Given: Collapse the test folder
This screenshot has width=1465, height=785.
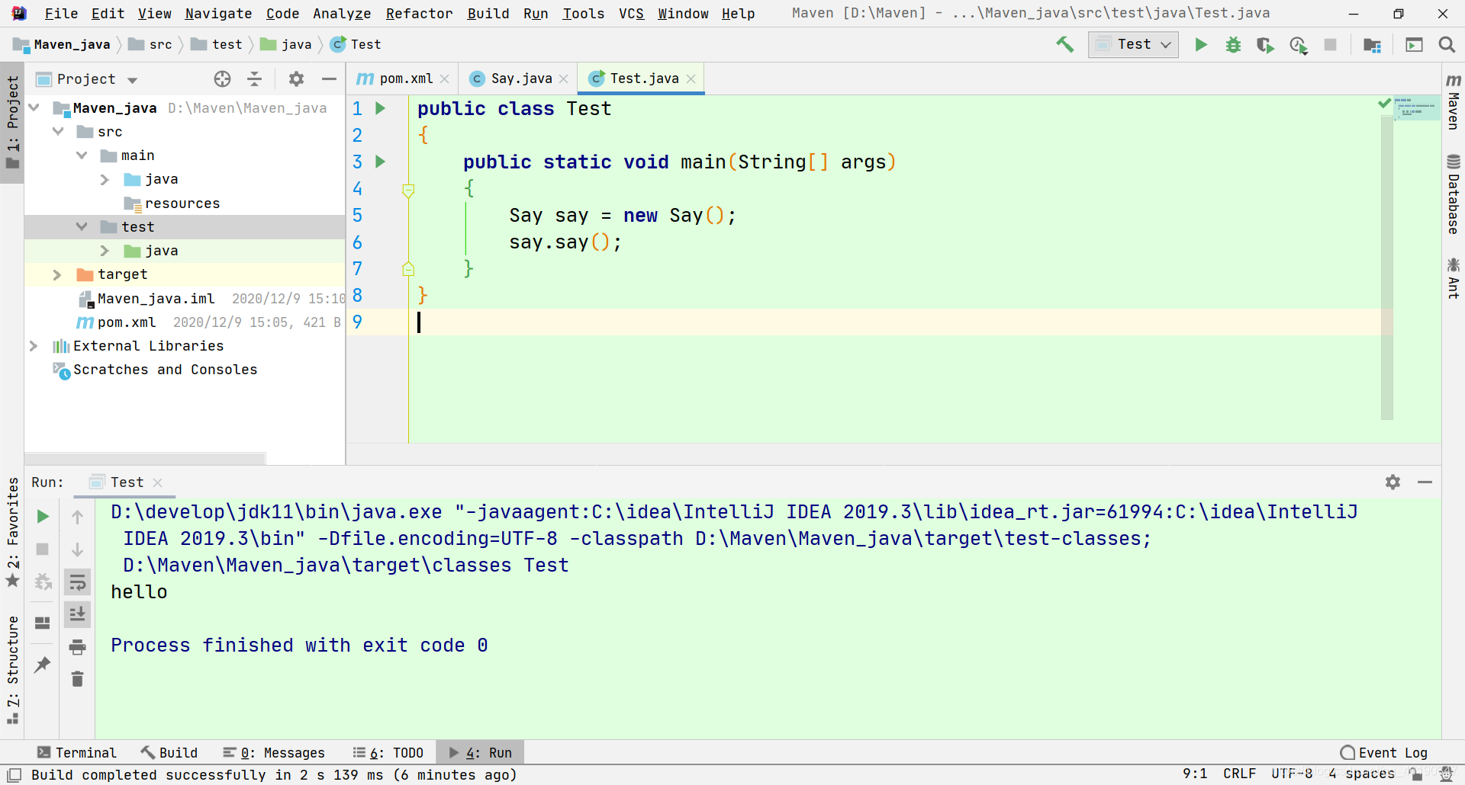Looking at the screenshot, I should (82, 227).
